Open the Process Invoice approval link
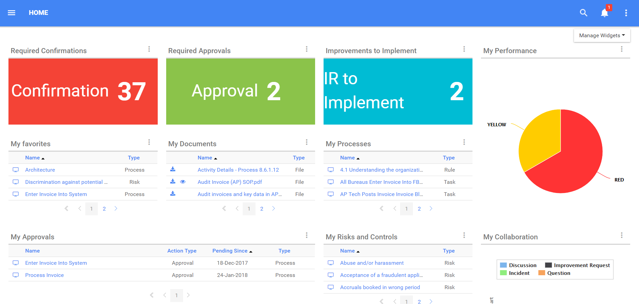 [44, 275]
